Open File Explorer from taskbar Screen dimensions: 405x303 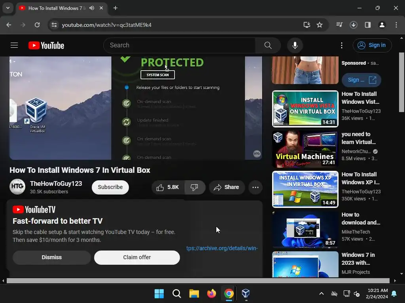pyautogui.click(x=194, y=294)
